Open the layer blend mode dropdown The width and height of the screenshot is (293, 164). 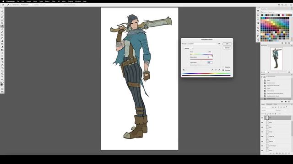tap(269, 111)
